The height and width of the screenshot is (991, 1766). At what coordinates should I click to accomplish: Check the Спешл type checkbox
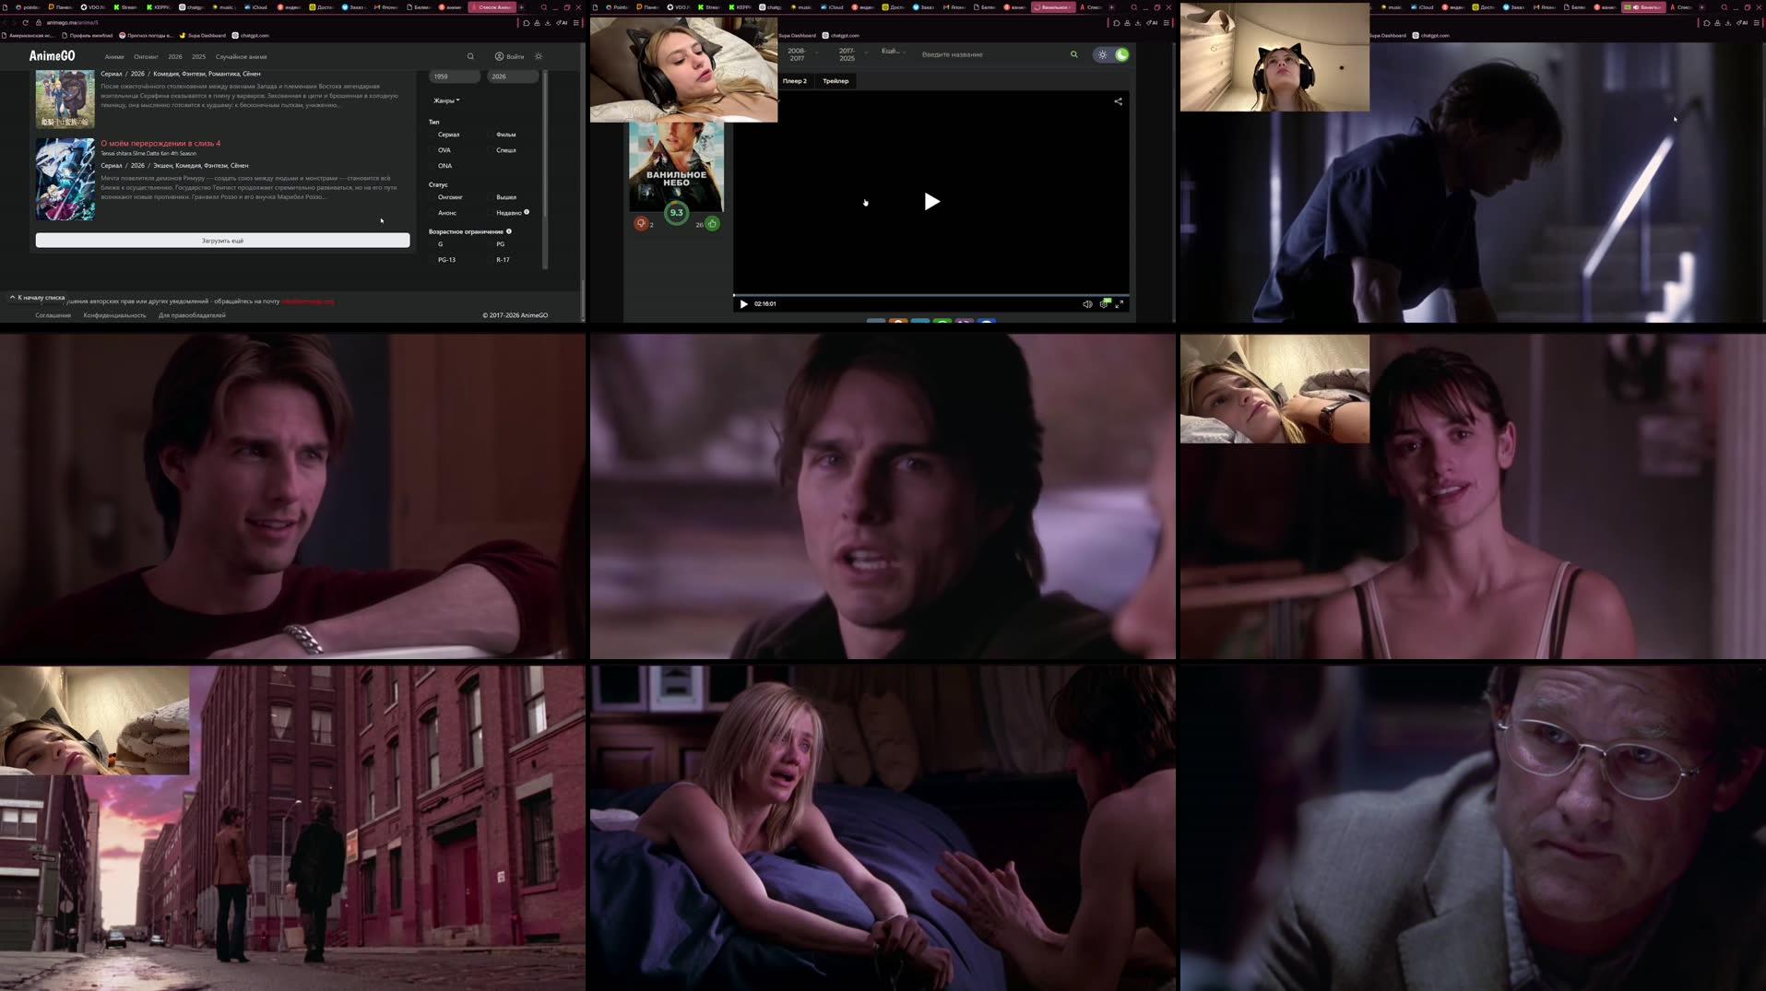click(x=491, y=150)
